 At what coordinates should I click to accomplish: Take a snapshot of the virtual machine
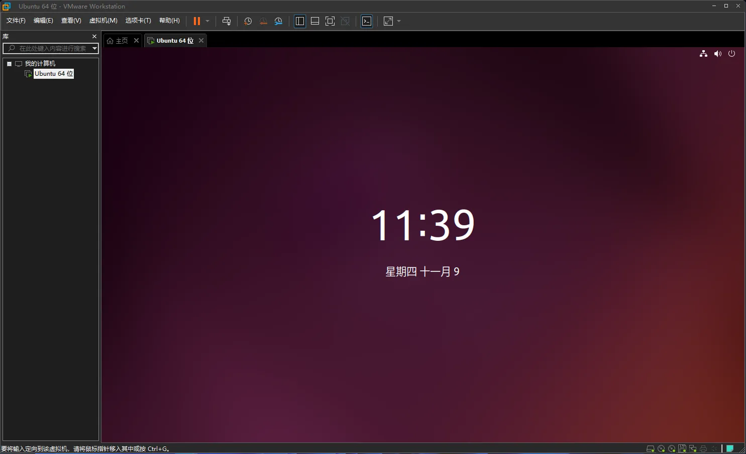[x=247, y=21]
